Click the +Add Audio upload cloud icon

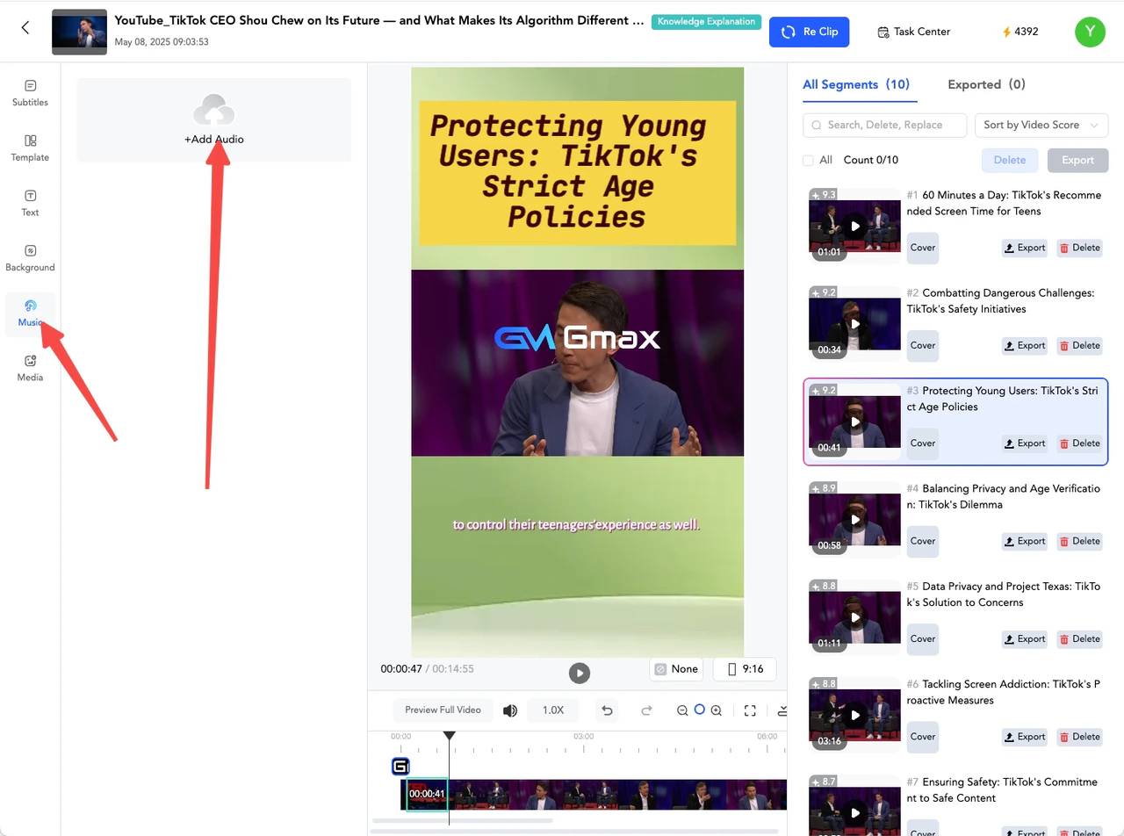pos(213,111)
